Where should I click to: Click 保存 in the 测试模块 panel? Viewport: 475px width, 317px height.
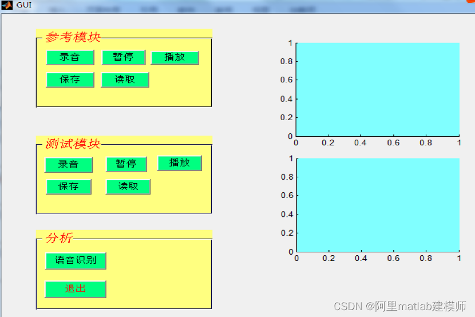tap(69, 187)
